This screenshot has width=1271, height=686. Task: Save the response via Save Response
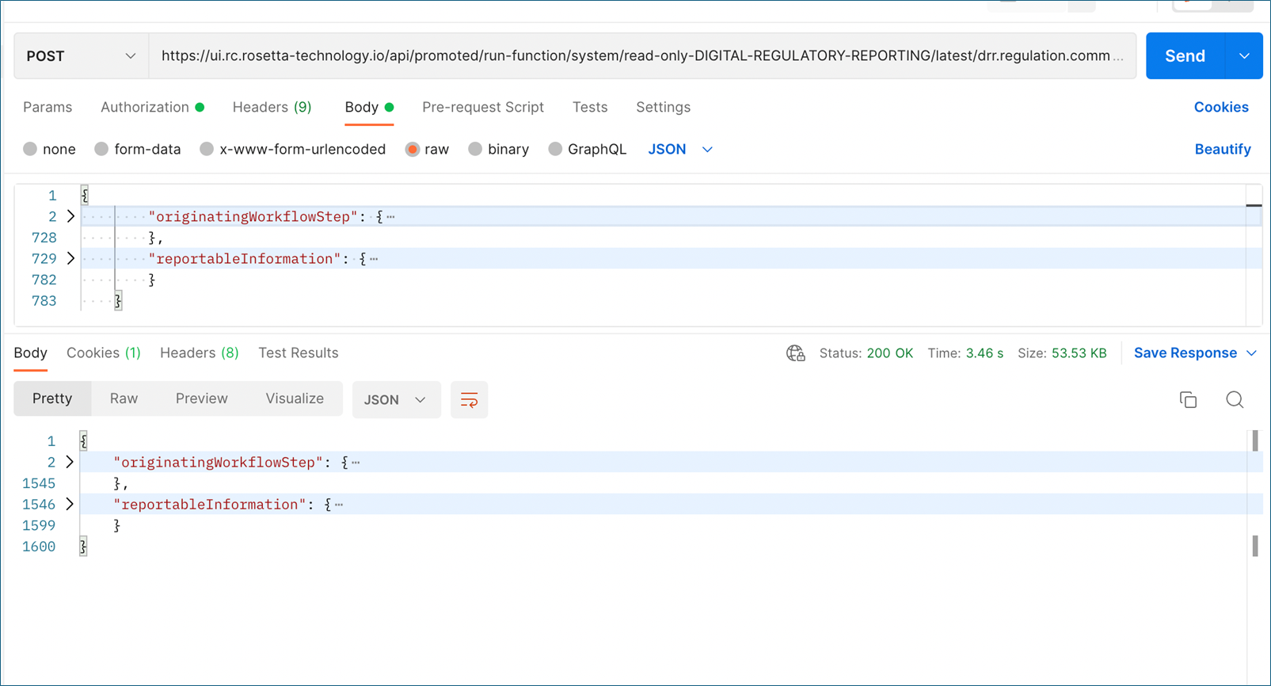(x=1185, y=353)
